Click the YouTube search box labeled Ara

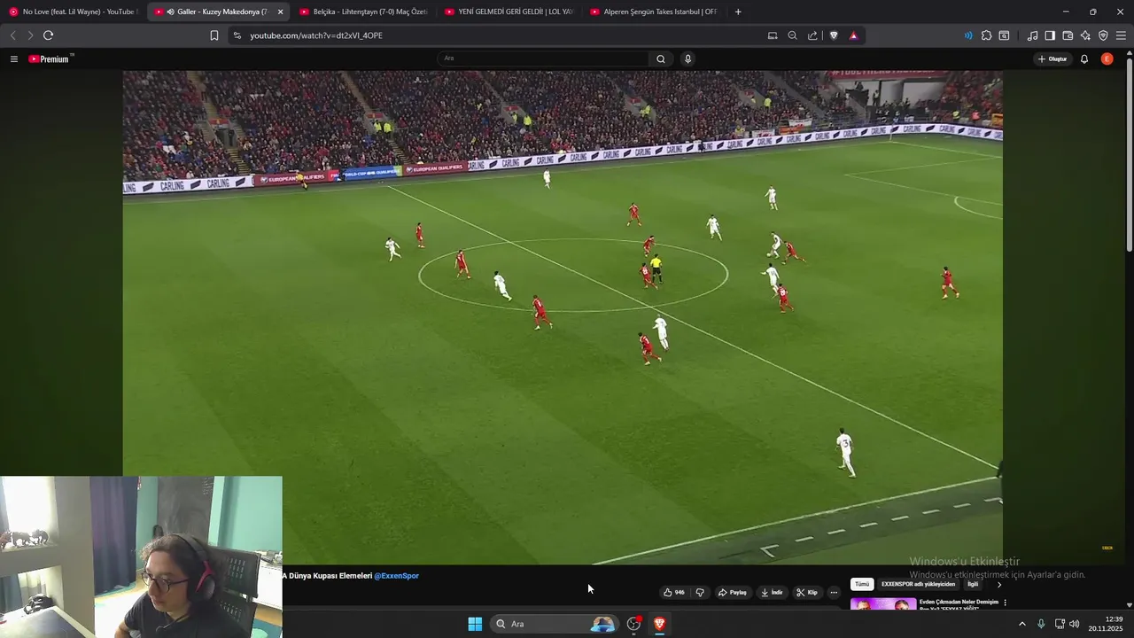[543, 58]
